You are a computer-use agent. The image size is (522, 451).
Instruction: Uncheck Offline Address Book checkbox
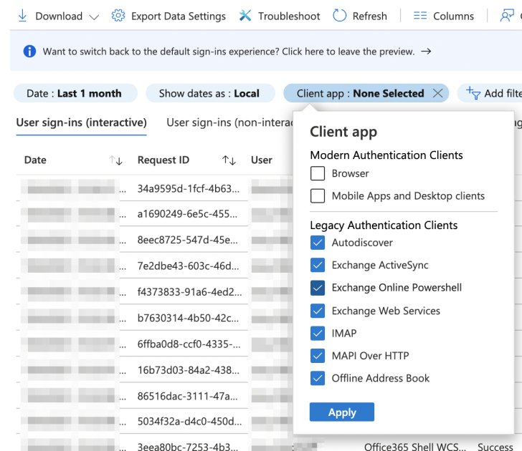tap(318, 378)
